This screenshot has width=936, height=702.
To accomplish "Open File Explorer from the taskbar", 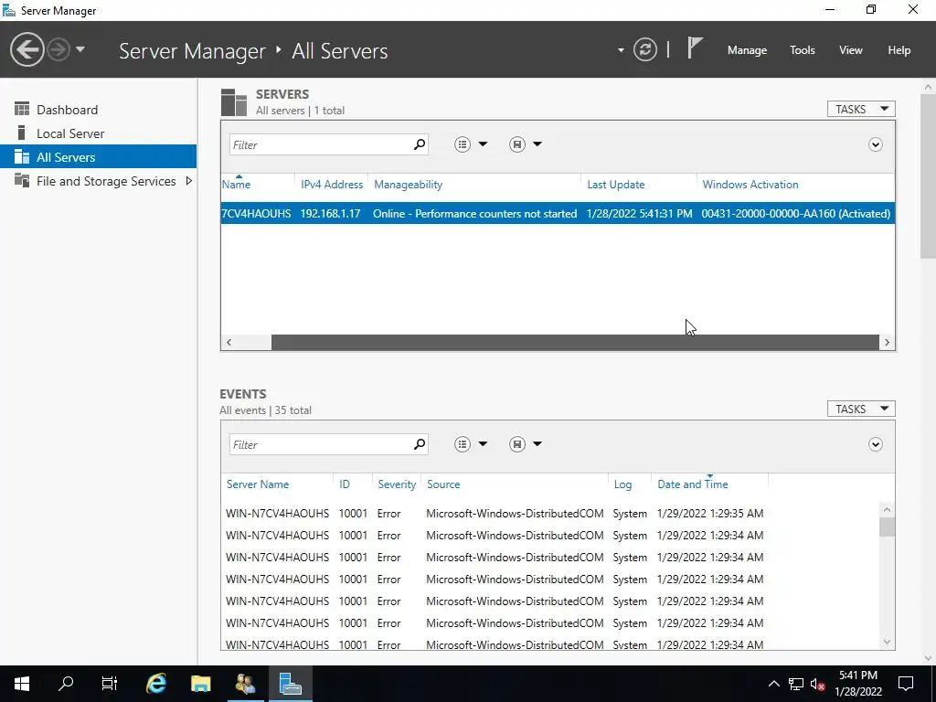I will pos(200,684).
